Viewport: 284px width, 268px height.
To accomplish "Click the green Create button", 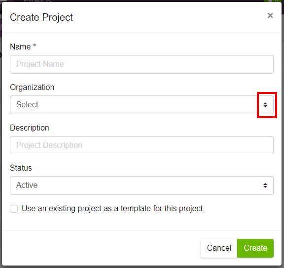I will pyautogui.click(x=255, y=248).
